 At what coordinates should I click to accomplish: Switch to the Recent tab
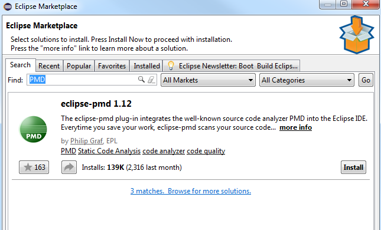point(49,65)
